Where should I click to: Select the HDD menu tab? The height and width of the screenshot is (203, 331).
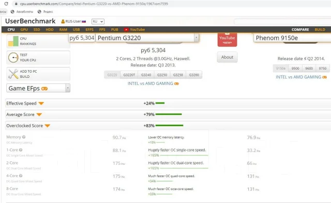(50, 30)
